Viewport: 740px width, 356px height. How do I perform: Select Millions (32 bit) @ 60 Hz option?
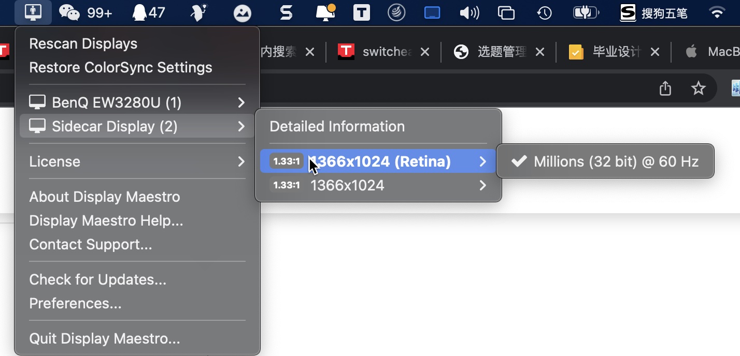coord(605,161)
